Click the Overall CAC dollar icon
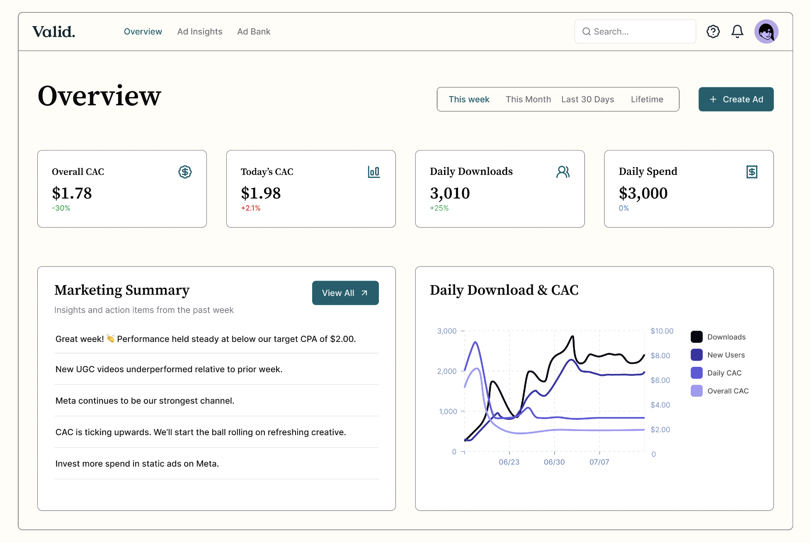Image resolution: width=810 pixels, height=543 pixels. pos(185,172)
